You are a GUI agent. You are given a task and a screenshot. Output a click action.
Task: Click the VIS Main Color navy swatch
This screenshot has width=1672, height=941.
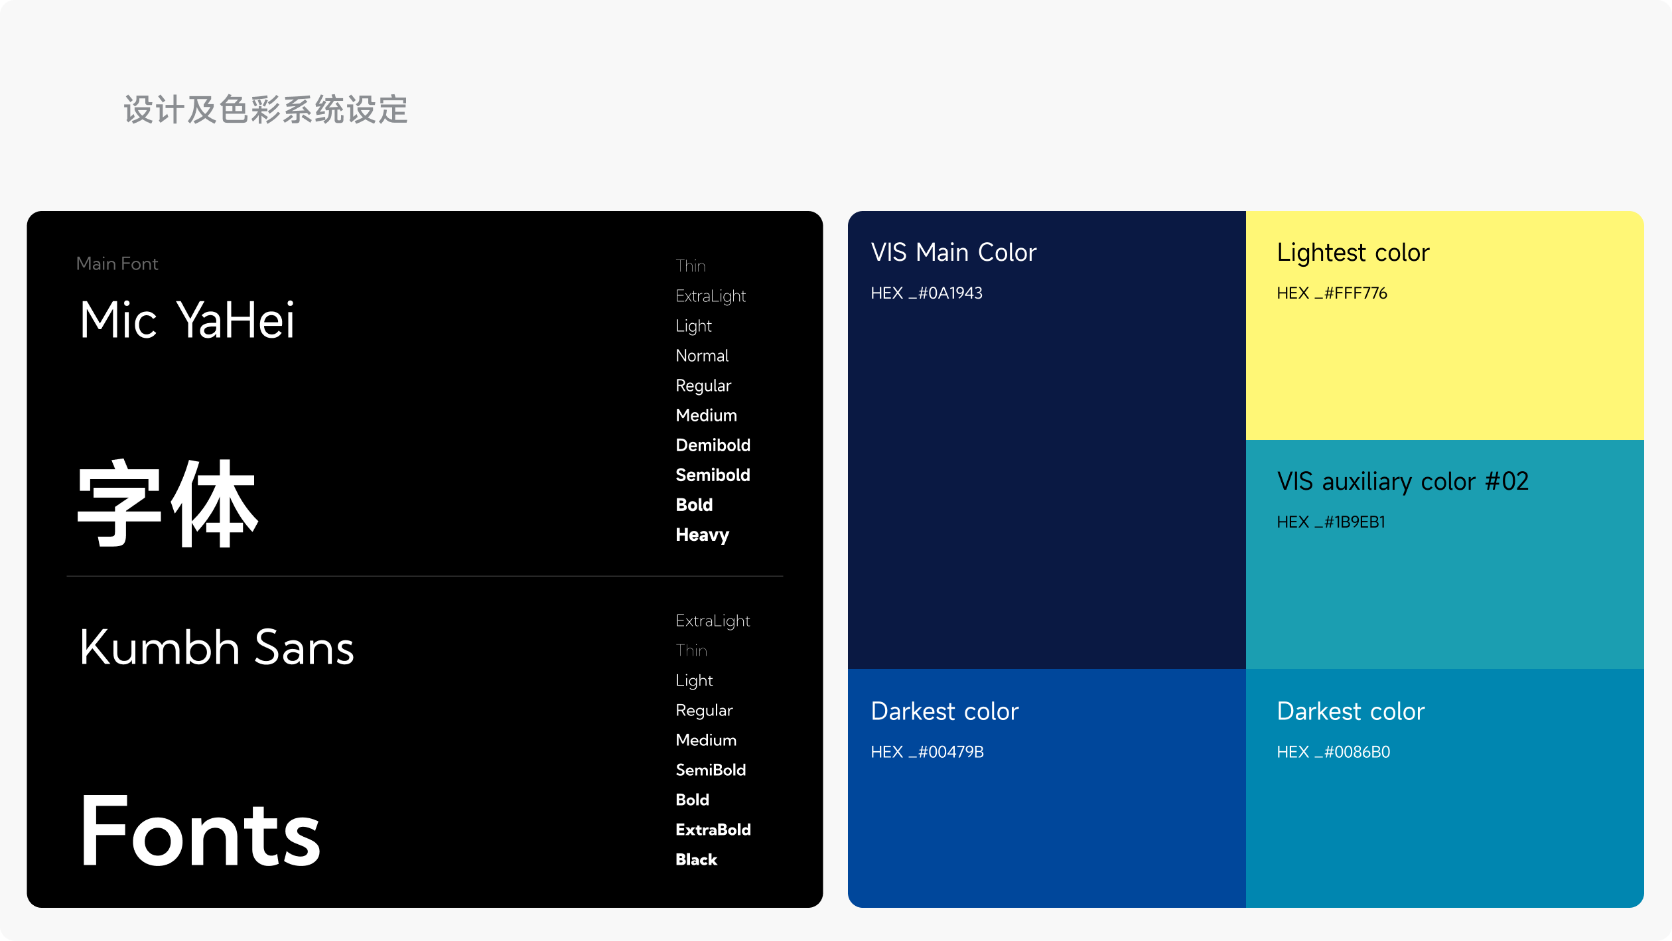coord(1046,465)
